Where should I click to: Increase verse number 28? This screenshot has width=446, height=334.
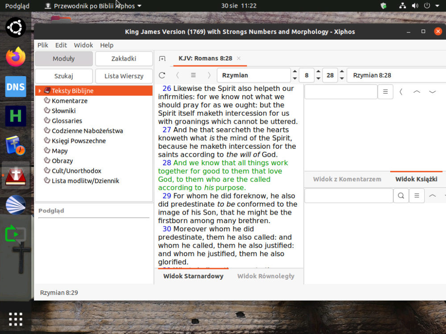(342, 72)
